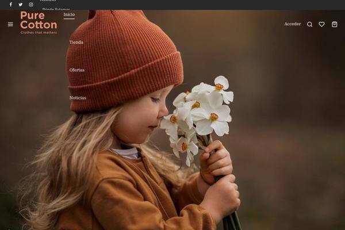
Task: Open the Facebook social link
Action: pos(10,5)
